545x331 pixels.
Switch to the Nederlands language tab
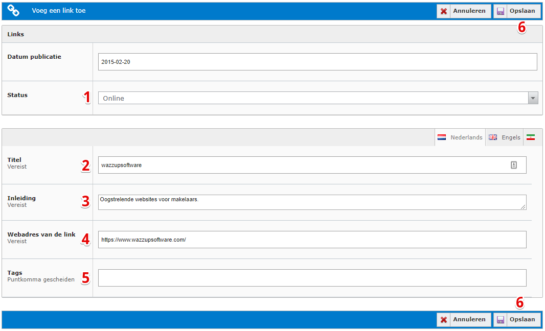click(460, 137)
